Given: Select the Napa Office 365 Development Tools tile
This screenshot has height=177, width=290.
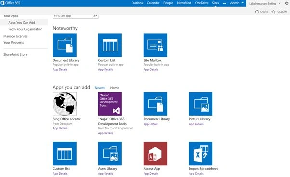Looking at the screenshot, I should (x=110, y=104).
